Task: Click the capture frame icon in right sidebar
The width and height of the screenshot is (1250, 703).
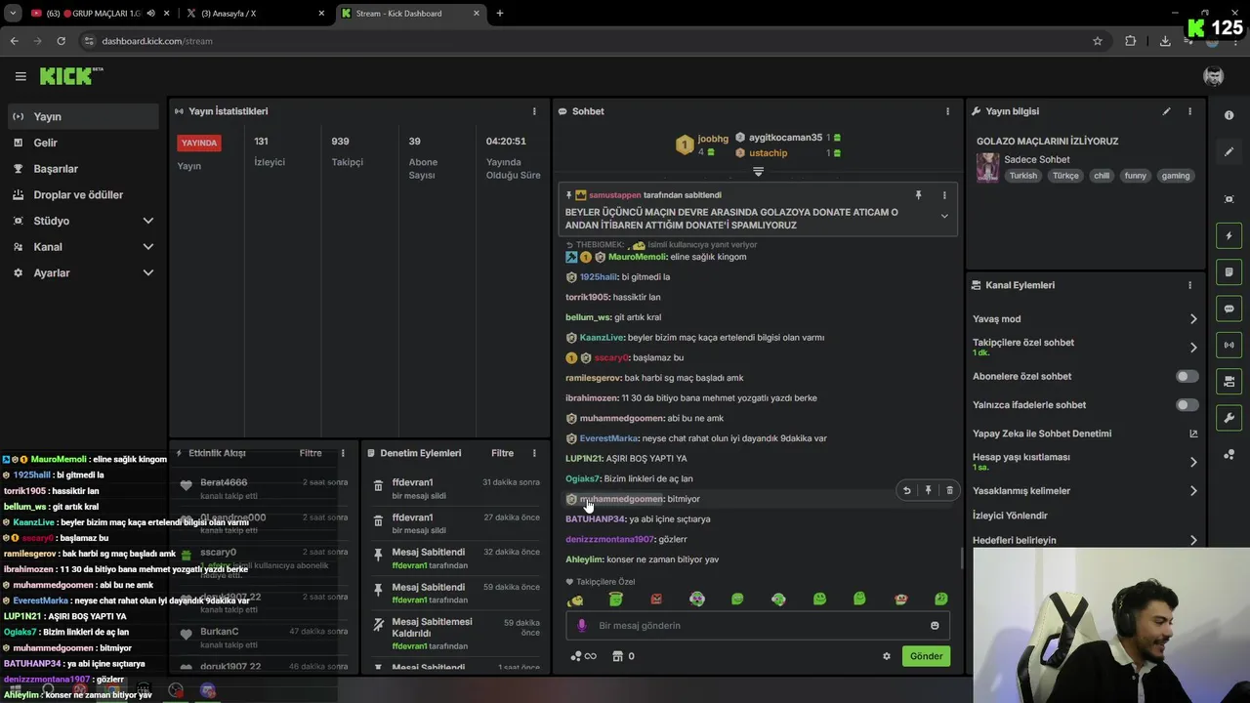Action: coord(1229,199)
